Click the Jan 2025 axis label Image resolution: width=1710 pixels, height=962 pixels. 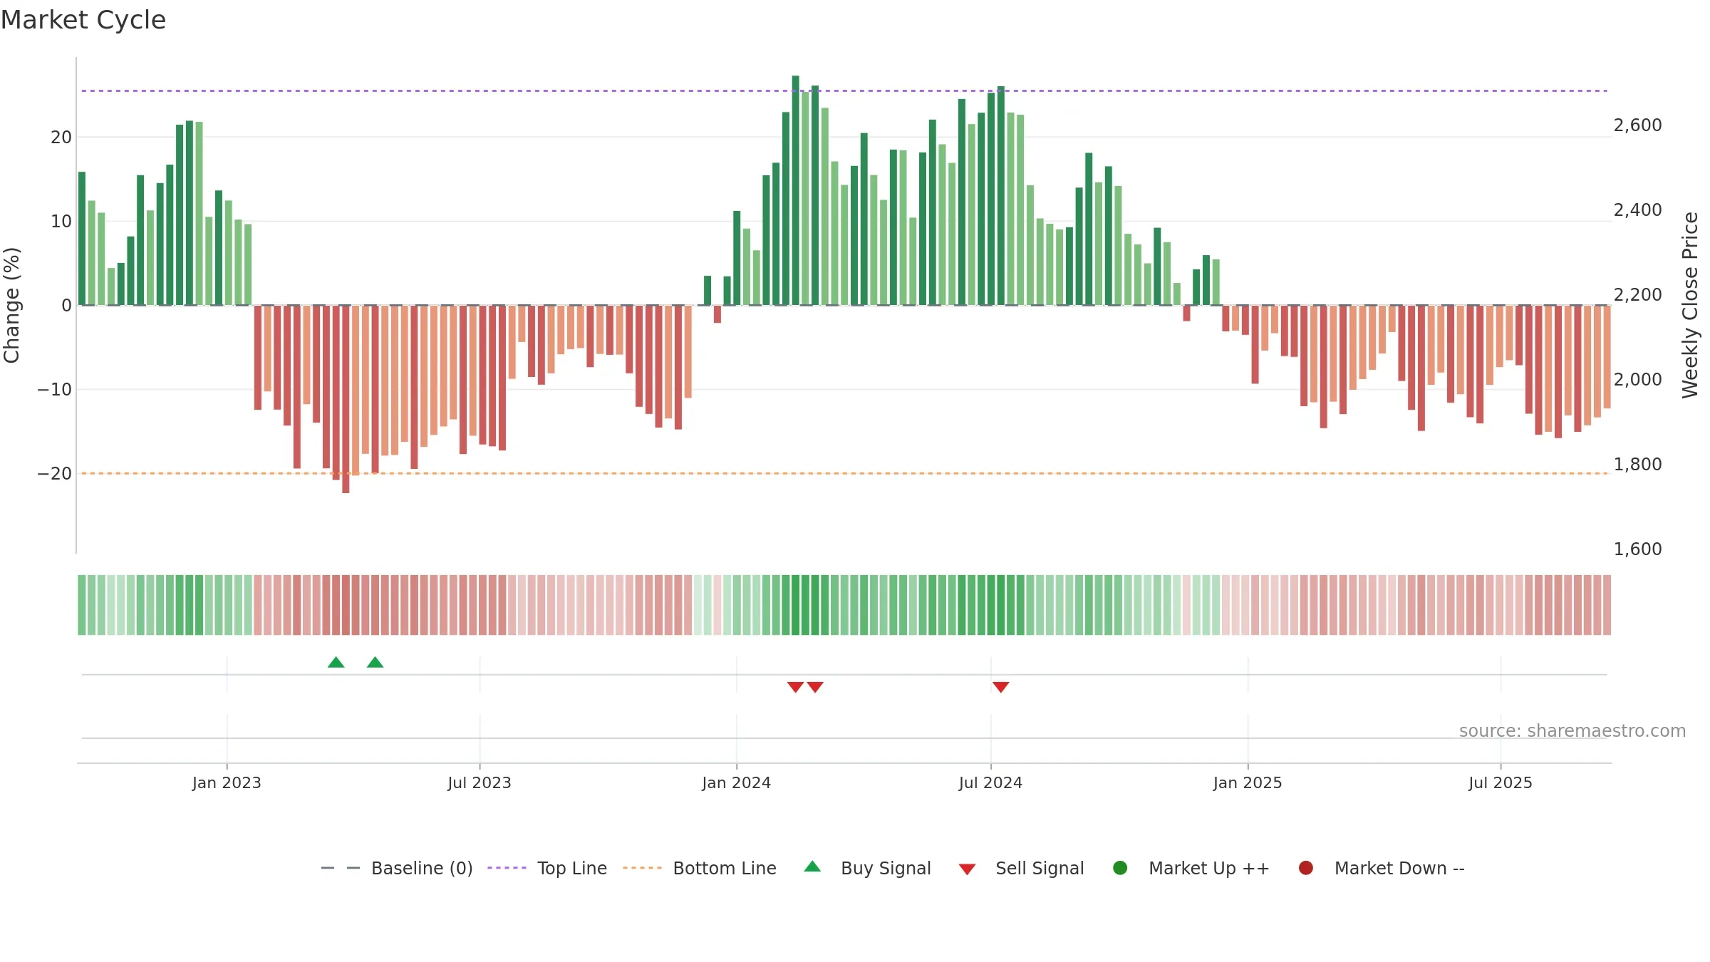[x=1248, y=782]
